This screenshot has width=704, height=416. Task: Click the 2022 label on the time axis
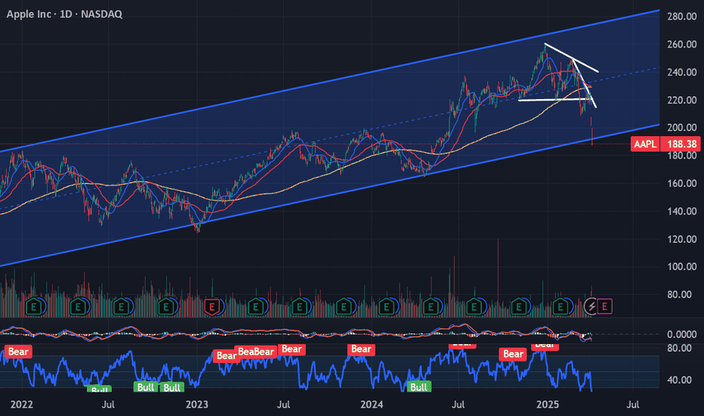click(x=22, y=405)
